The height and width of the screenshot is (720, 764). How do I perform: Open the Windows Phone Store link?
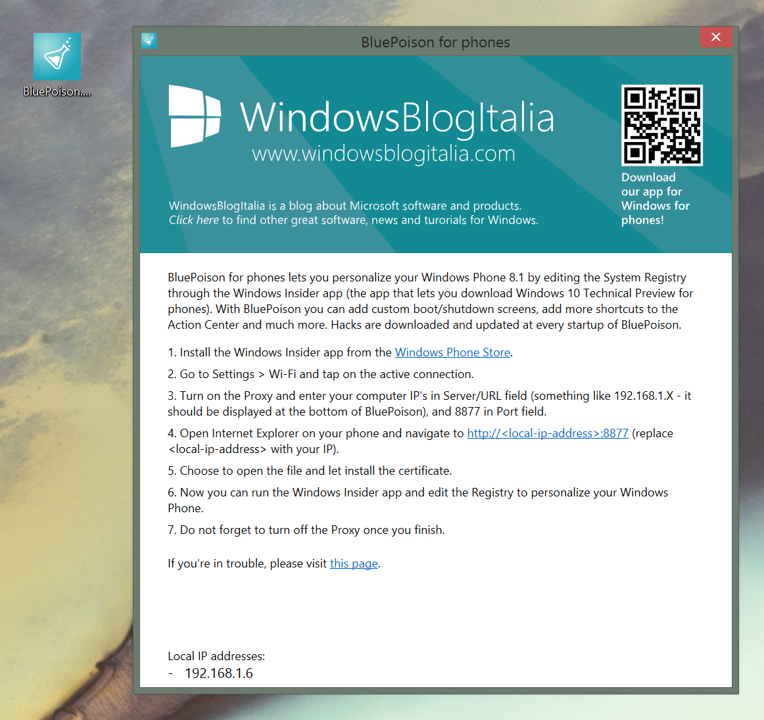tap(452, 352)
